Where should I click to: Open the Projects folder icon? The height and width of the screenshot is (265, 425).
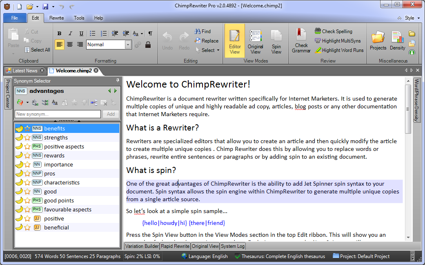378,41
